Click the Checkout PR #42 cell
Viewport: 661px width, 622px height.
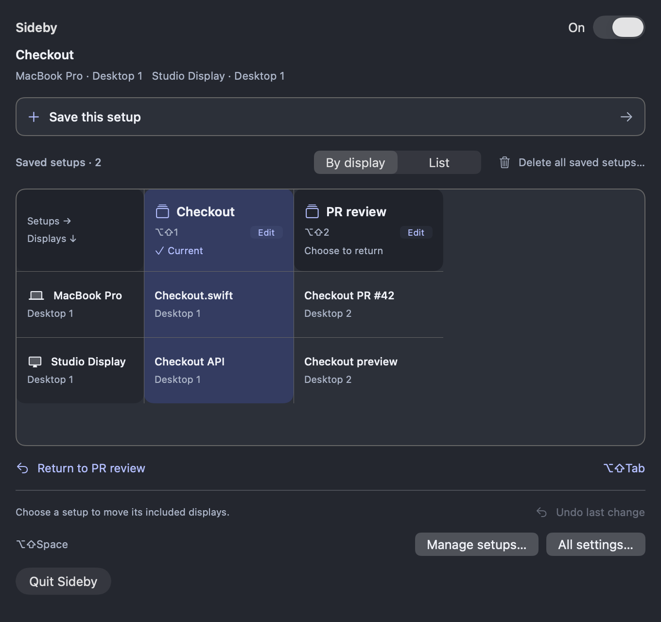(x=368, y=304)
